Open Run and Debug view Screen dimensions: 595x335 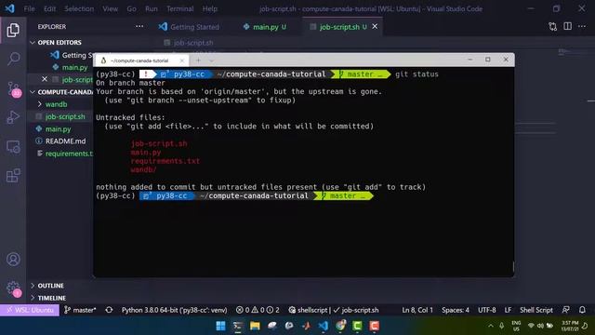coord(13,117)
